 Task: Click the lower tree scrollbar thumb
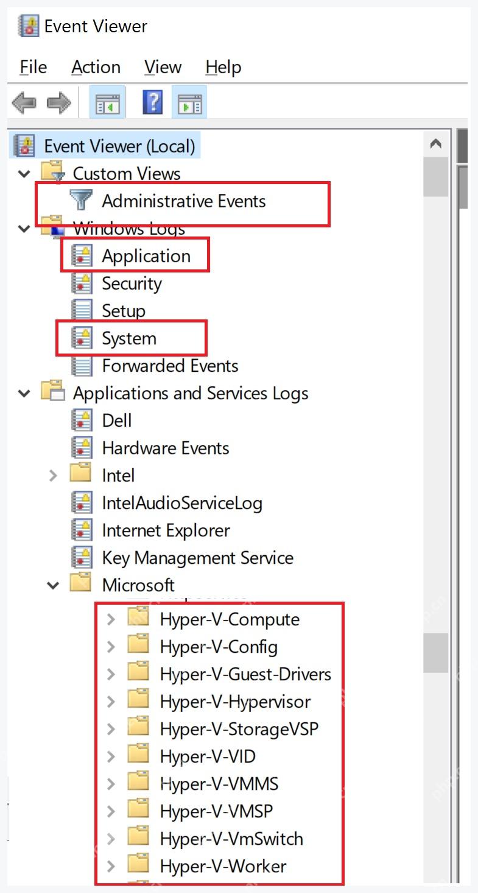click(435, 653)
